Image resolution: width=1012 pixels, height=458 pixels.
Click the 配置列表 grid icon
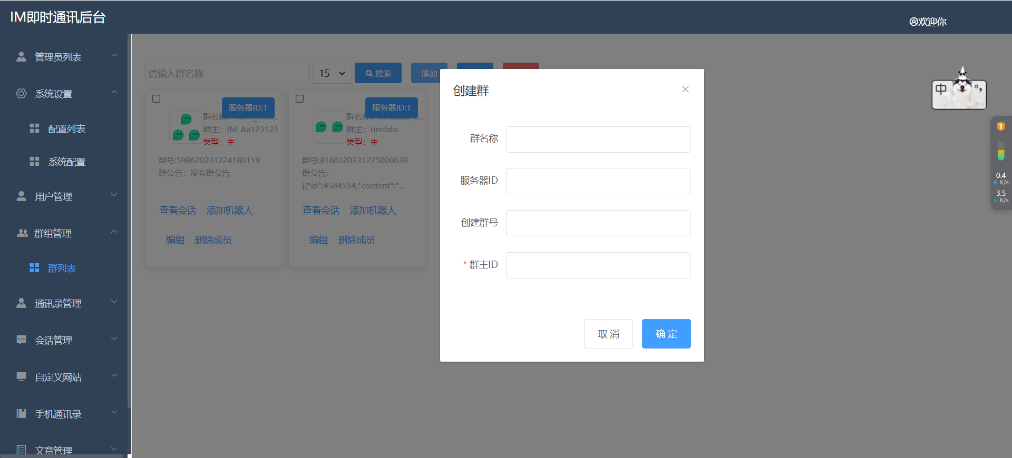click(34, 128)
